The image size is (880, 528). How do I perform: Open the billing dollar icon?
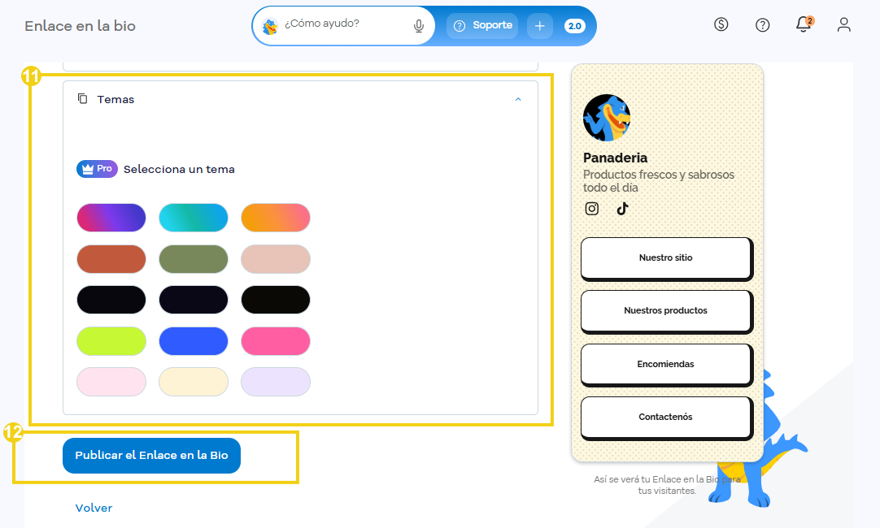point(721,24)
